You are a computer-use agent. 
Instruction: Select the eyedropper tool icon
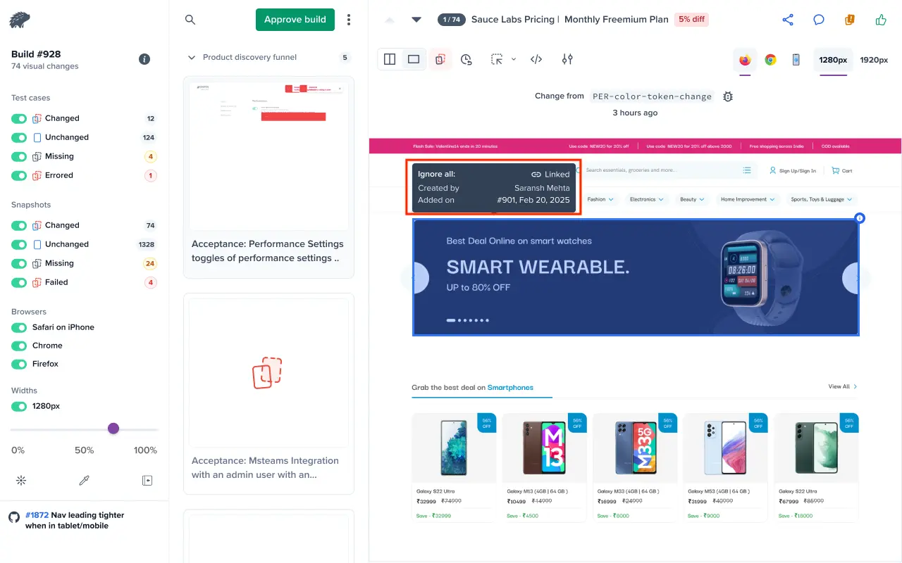click(x=84, y=481)
